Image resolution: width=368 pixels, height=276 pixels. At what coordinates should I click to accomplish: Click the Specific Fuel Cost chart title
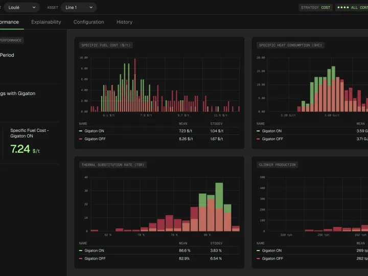coord(106,45)
